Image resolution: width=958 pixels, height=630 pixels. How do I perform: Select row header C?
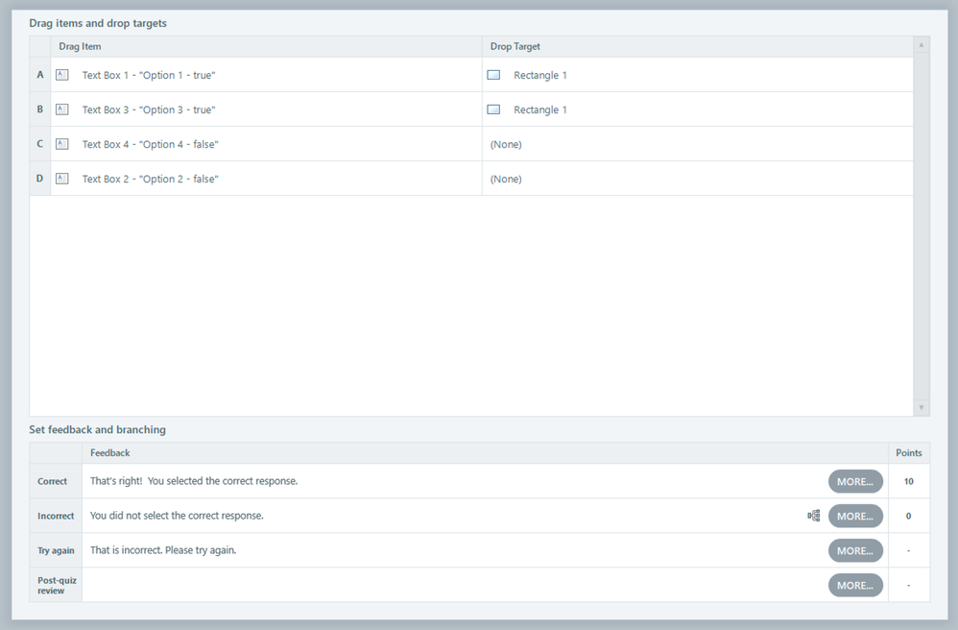point(40,144)
